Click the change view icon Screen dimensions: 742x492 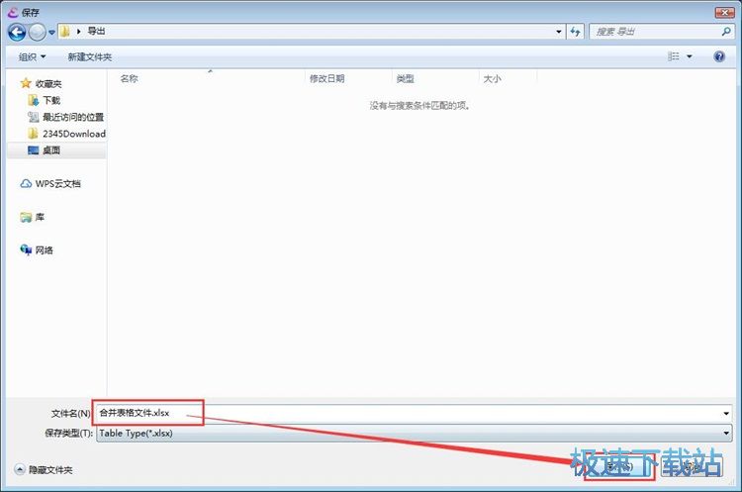(674, 56)
